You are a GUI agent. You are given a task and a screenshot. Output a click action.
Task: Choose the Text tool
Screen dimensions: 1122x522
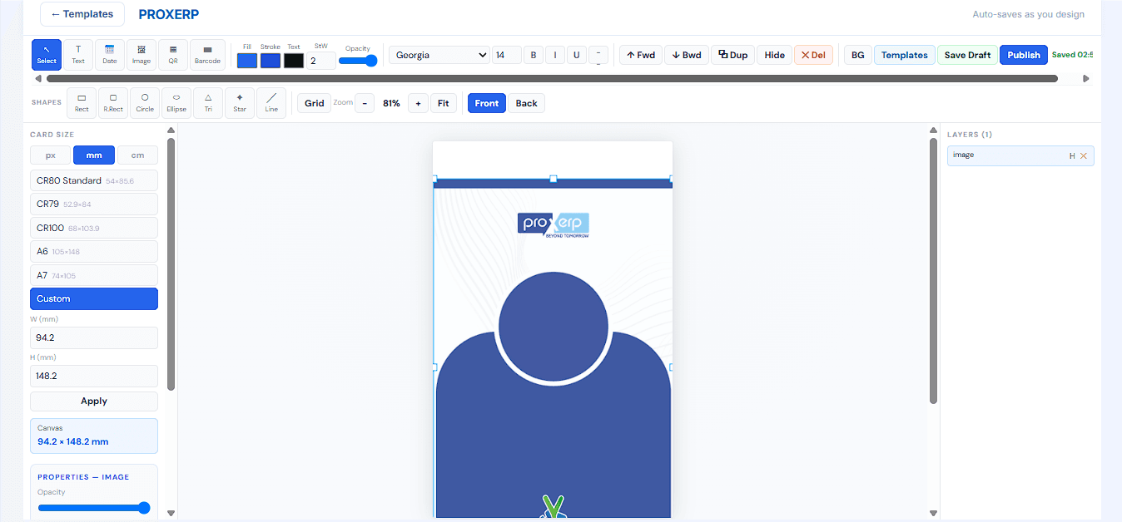78,55
